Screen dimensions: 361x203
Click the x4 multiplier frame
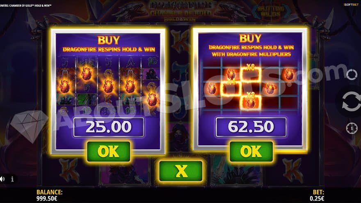[231, 88]
